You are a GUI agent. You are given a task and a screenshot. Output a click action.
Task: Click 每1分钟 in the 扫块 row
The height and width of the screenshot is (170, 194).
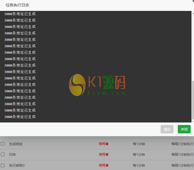click(x=139, y=154)
